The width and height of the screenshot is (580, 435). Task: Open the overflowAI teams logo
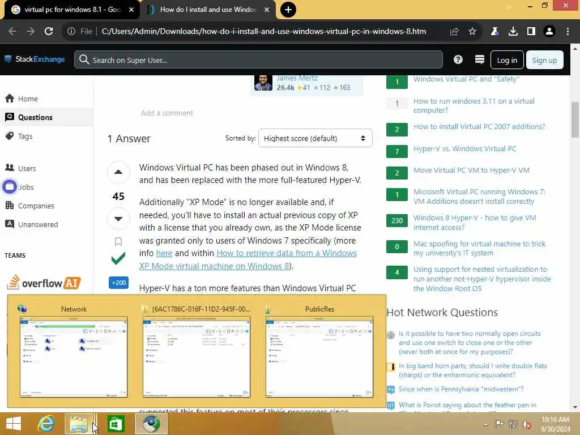(44, 283)
